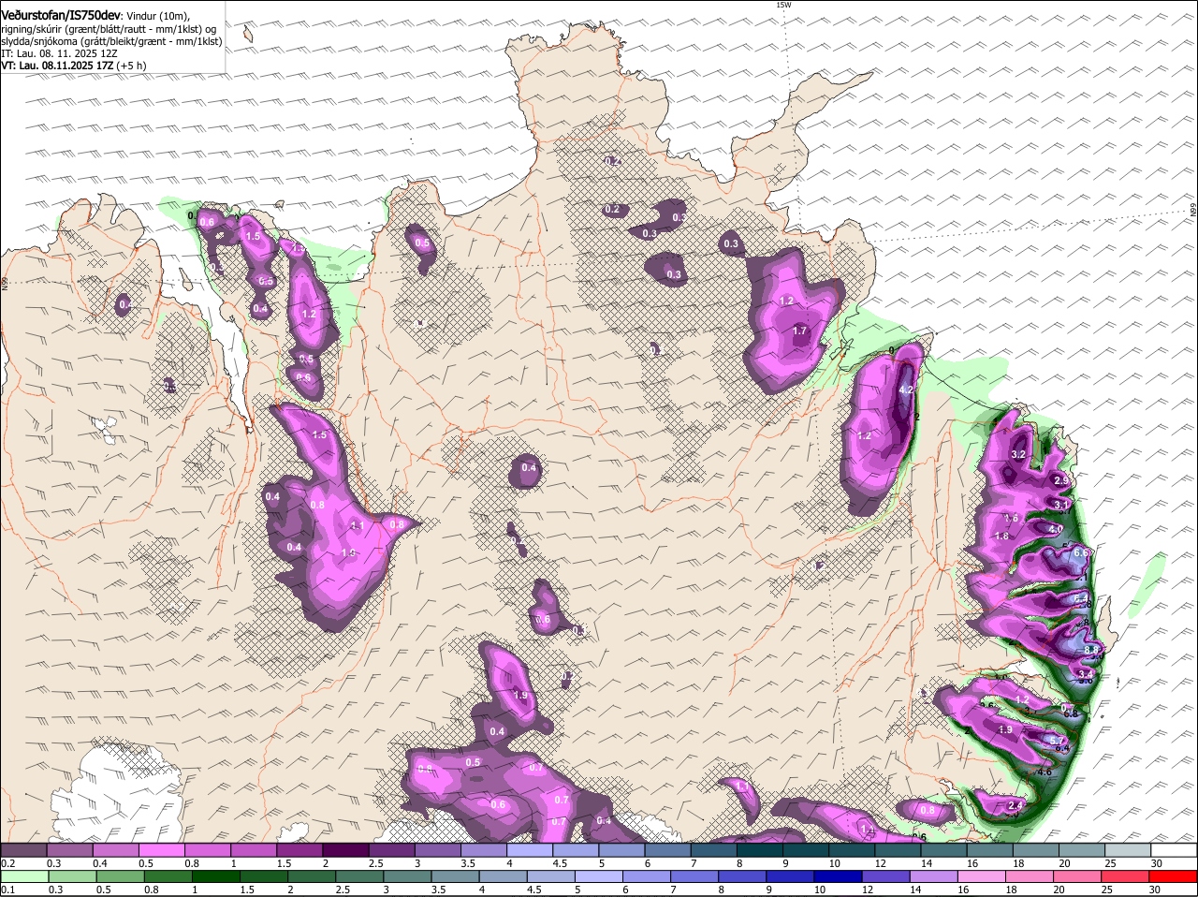This screenshot has height=897, width=1198.
Task: Click purple legend swatch between 0.5 and 0.8
Action: [161, 850]
